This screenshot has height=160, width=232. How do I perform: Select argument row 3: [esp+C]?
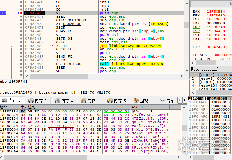coord(211,82)
